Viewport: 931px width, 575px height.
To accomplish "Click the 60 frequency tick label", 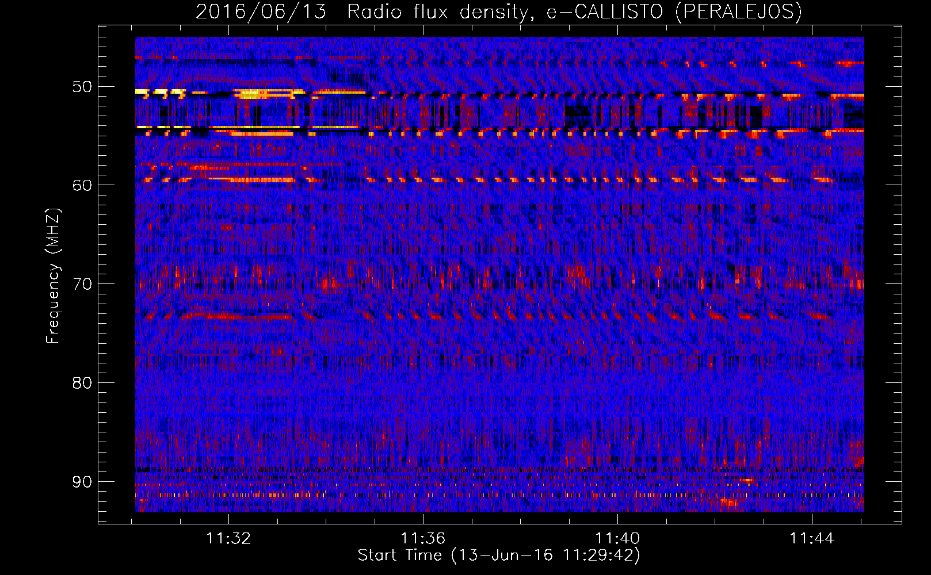I will (82, 185).
